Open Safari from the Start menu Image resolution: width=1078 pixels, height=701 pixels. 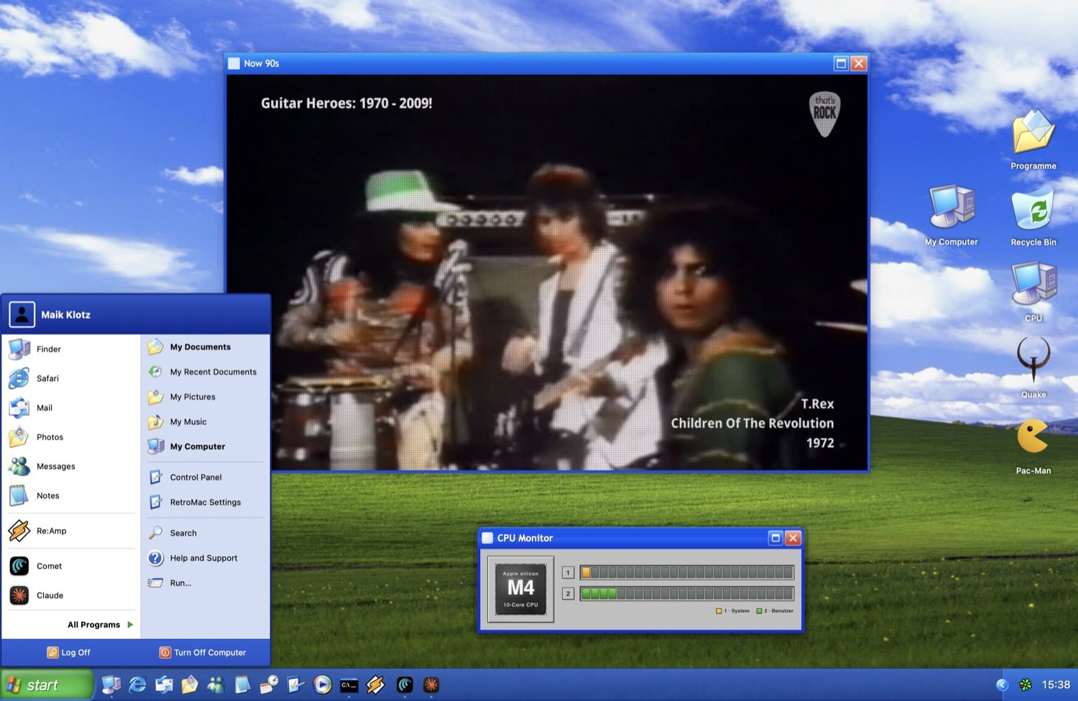point(70,378)
